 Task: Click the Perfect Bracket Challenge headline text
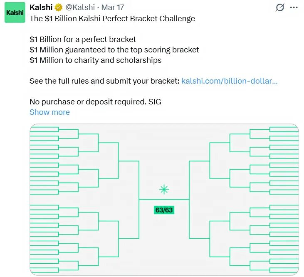[112, 19]
